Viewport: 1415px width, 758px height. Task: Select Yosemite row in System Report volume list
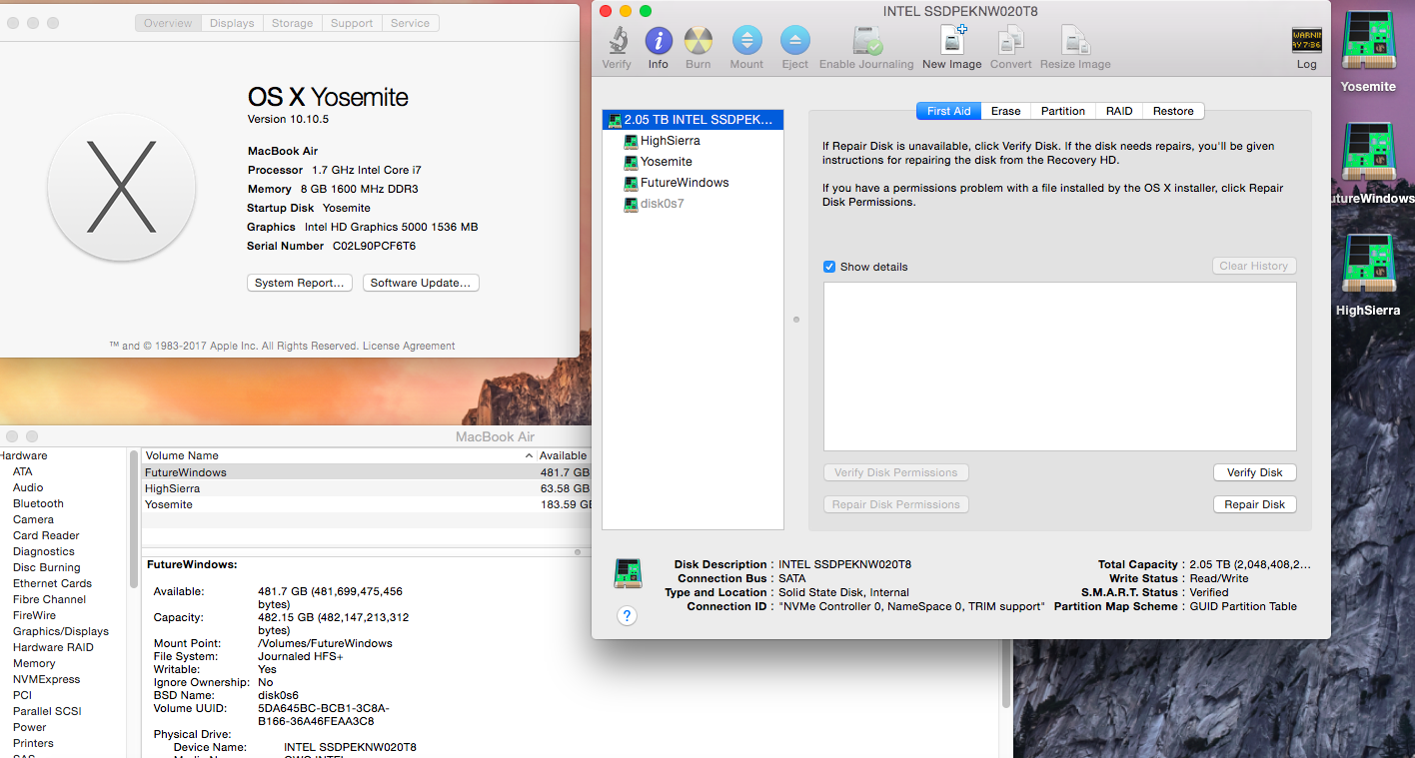coord(367,504)
